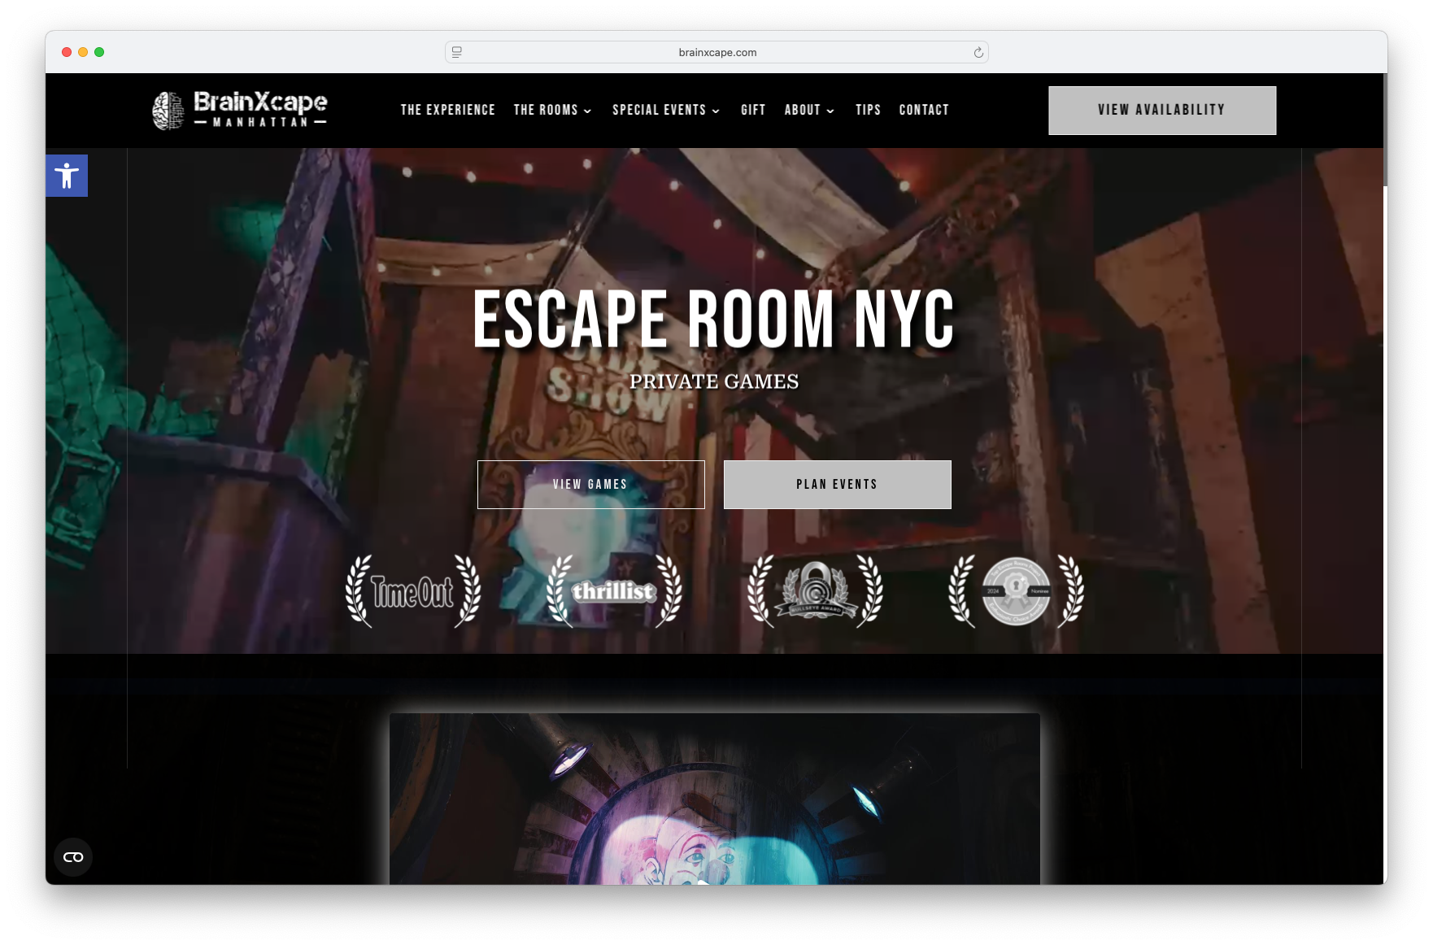
Task: Expand the About menu chevron
Action: (x=830, y=111)
